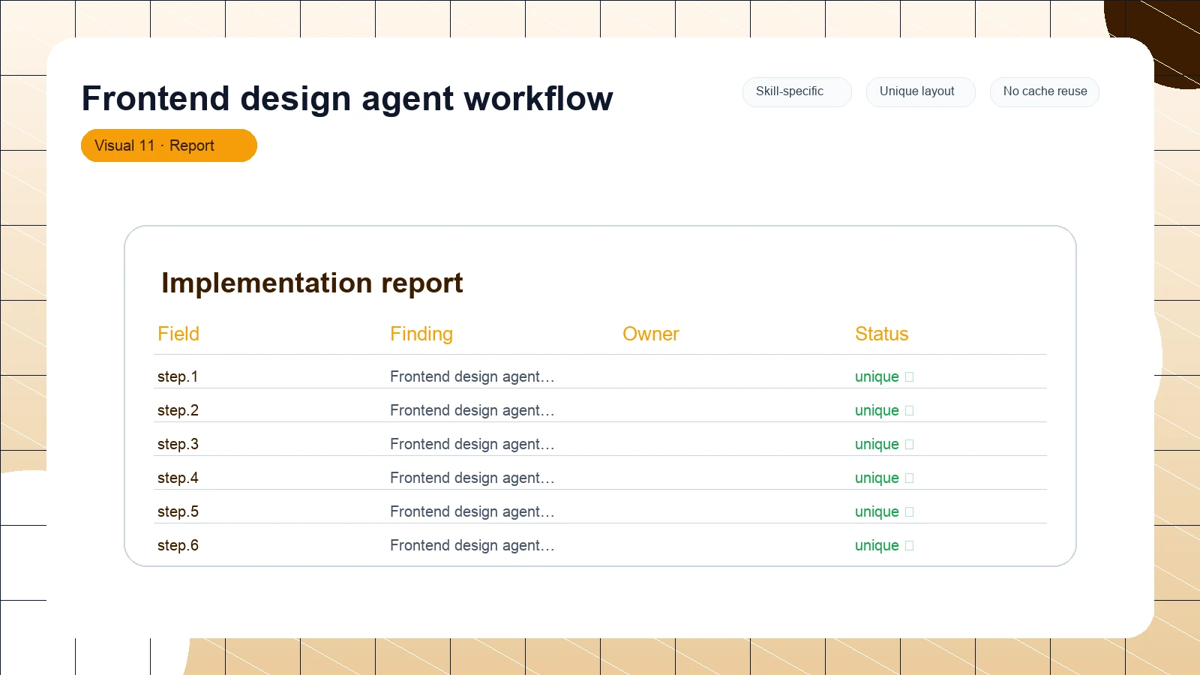Image resolution: width=1200 pixels, height=675 pixels.
Task: Click the unique status in step.1 row
Action: coord(877,376)
